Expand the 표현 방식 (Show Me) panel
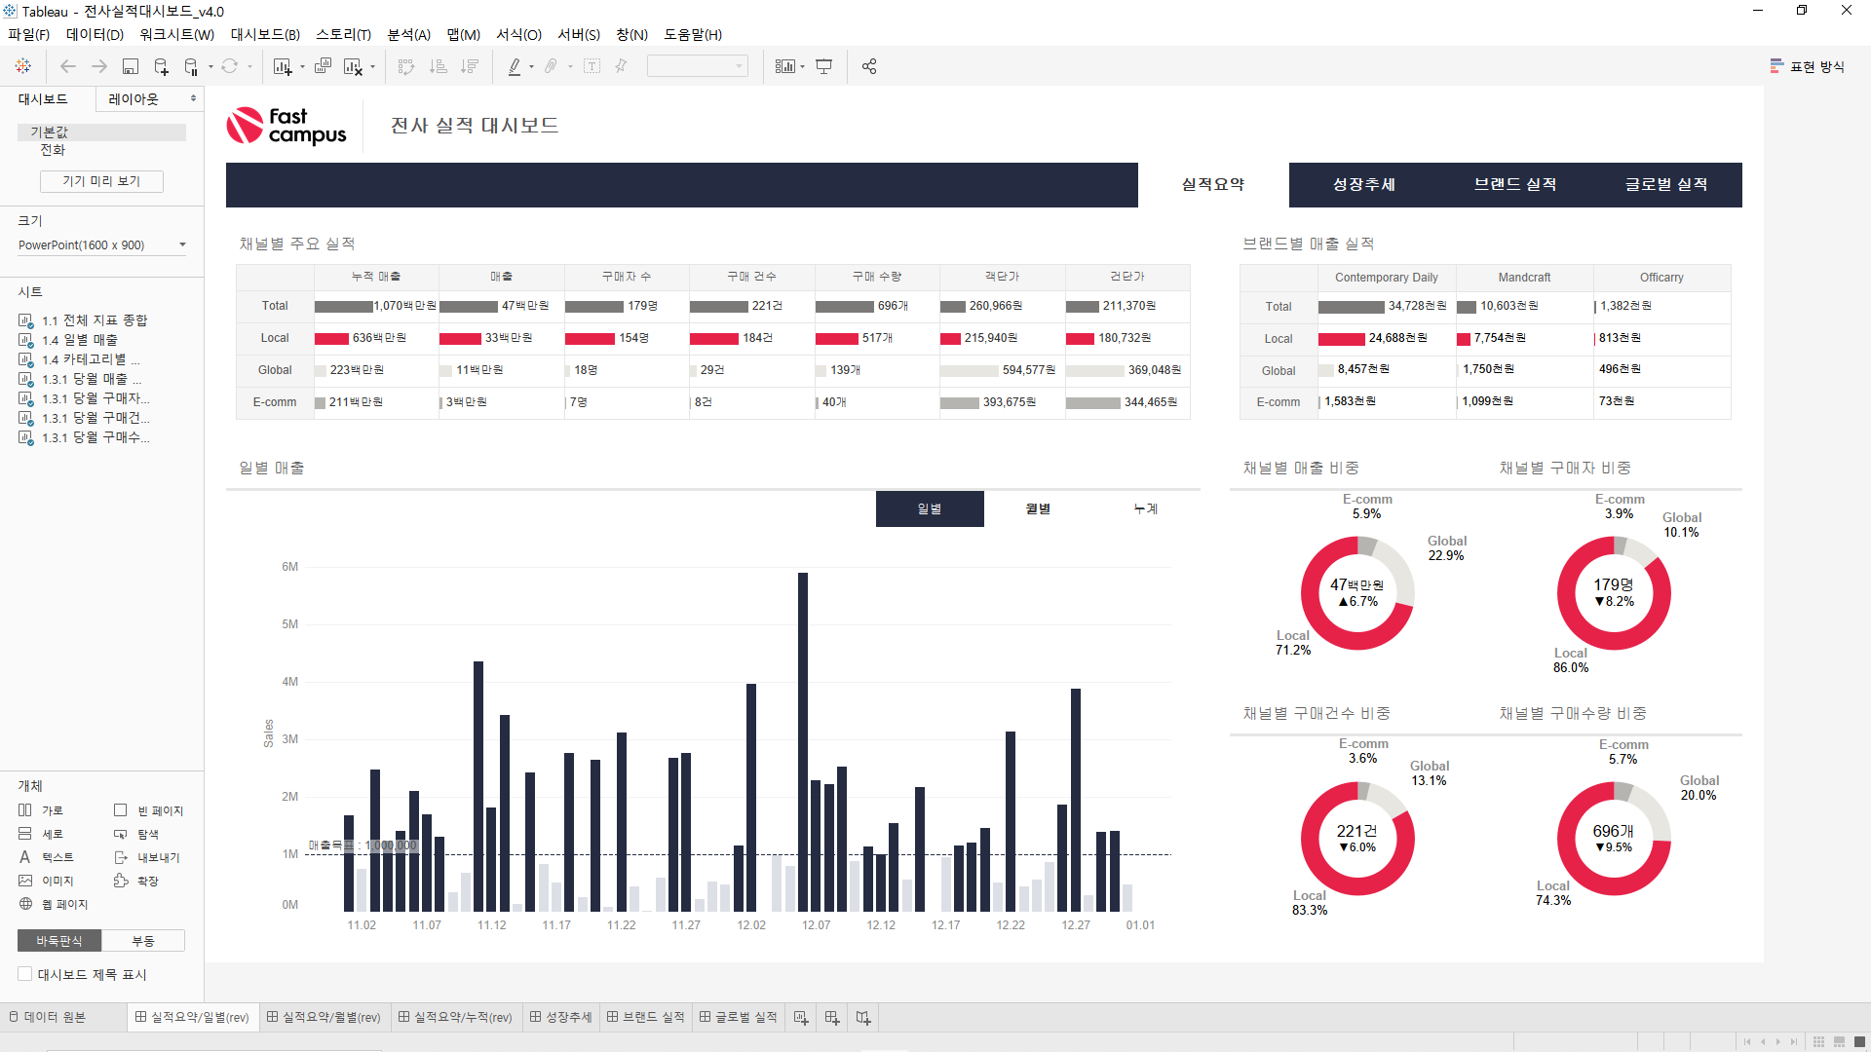Image resolution: width=1871 pixels, height=1052 pixels. coord(1808,66)
